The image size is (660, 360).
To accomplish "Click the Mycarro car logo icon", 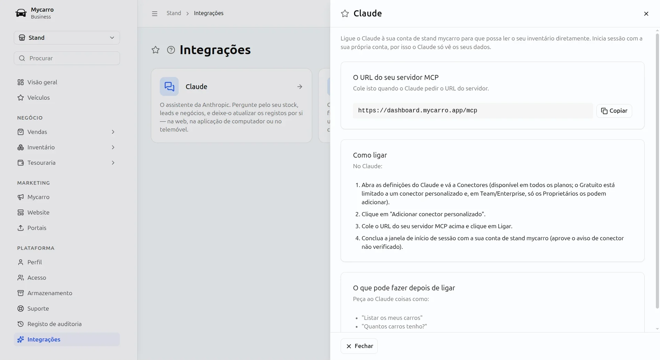I will [x=21, y=13].
